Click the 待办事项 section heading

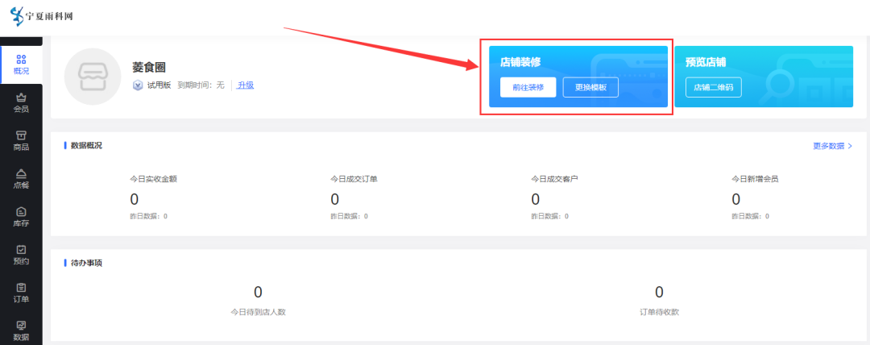pyautogui.click(x=86, y=263)
